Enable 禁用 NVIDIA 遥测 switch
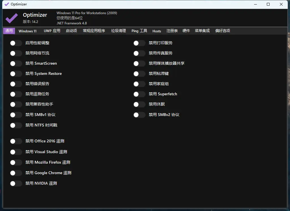Image resolution: width=290 pixels, height=211 pixels. pyautogui.click(x=16, y=183)
